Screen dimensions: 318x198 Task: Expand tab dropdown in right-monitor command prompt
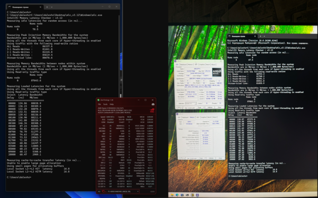click(x=264, y=36)
